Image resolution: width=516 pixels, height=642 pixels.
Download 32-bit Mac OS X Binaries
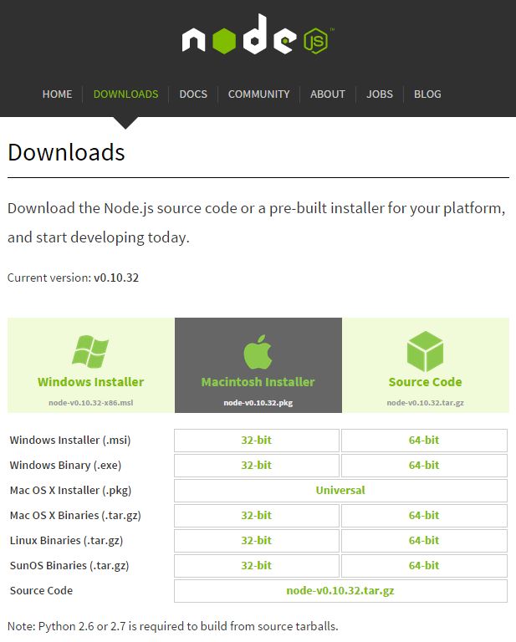[257, 515]
